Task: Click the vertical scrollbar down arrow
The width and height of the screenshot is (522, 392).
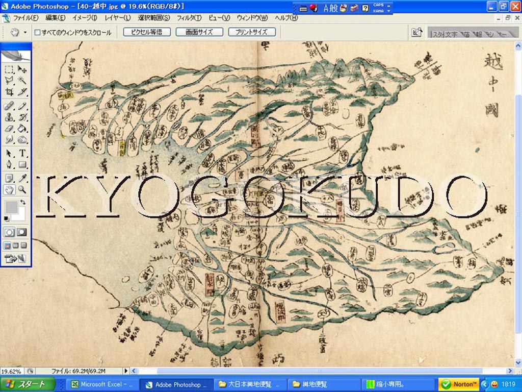Action: tap(518, 363)
